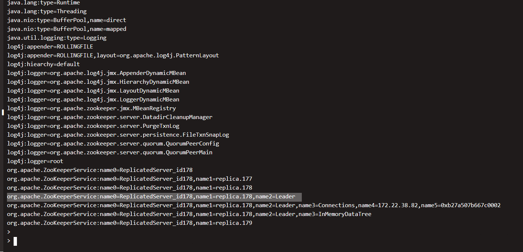Screen dimensions: 523x252
Task: Select the HierarchyDynamicMBean logger line
Action: point(98,82)
